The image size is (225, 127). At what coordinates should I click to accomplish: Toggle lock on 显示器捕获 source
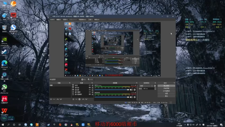point(93,94)
